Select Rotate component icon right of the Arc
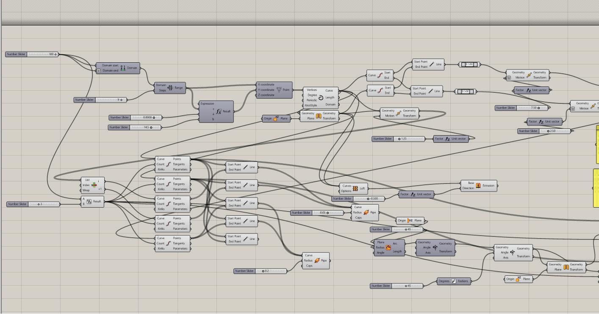Viewport: 599px width, 314px height. pyautogui.click(x=435, y=247)
